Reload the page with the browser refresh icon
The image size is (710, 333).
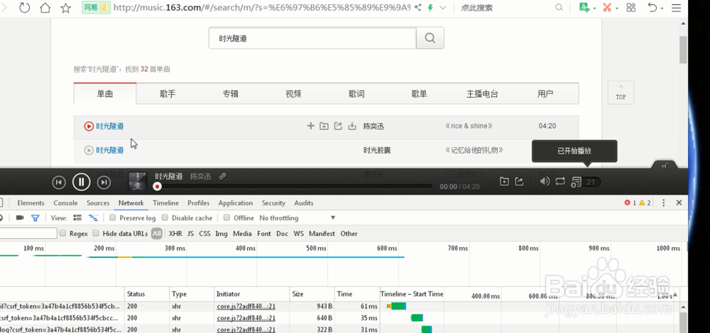[24, 8]
